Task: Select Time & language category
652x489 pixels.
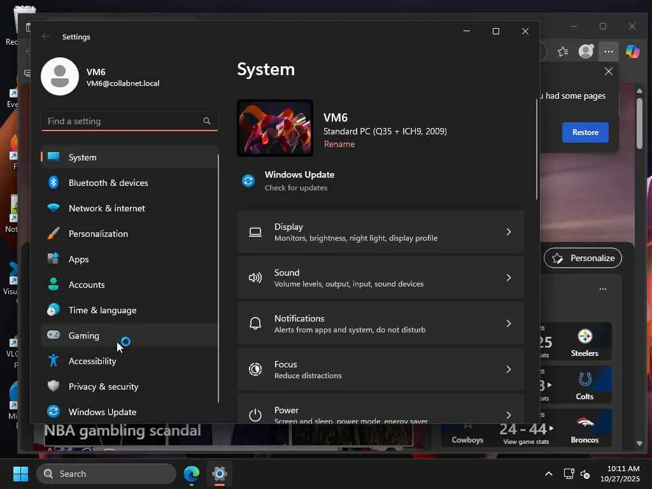Action: tap(129, 310)
